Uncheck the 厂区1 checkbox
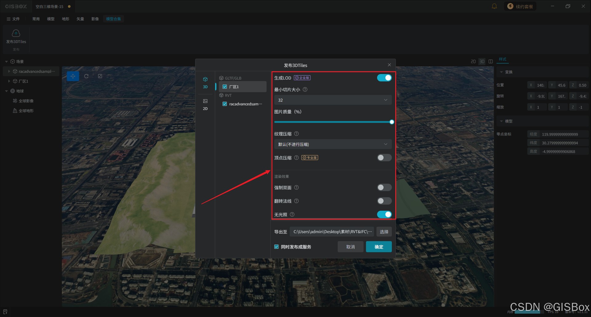The width and height of the screenshot is (591, 317). point(225,87)
